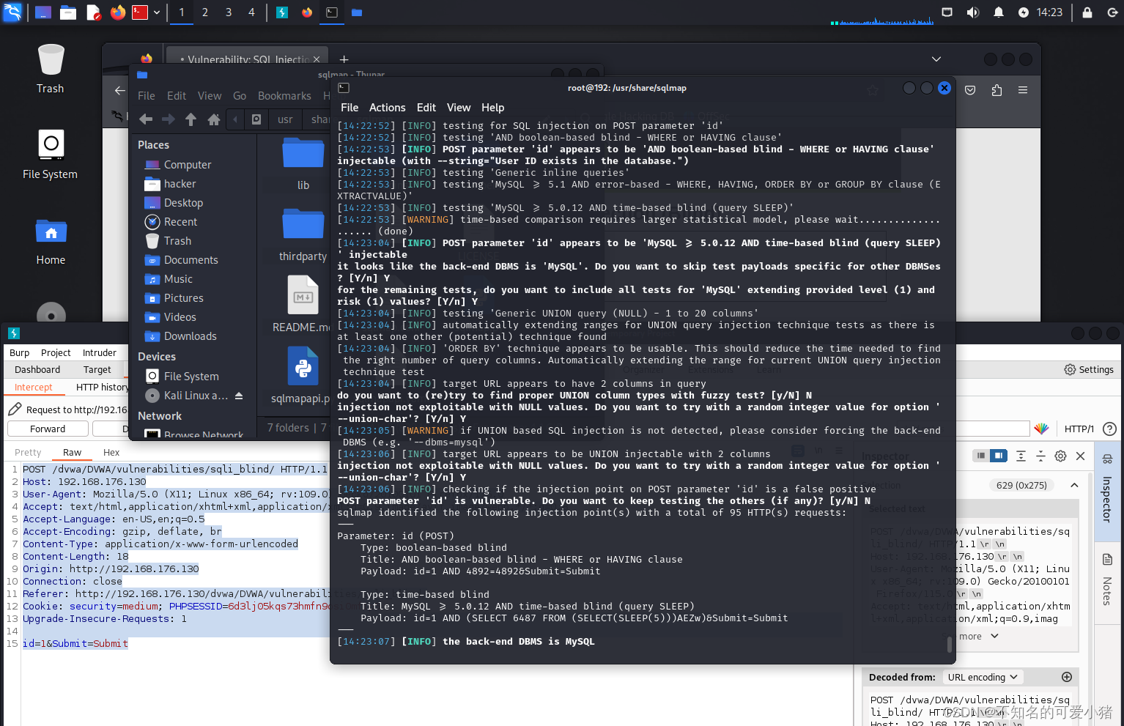The height and width of the screenshot is (726, 1124).
Task: Open the Bookmarks menu in Thunar
Action: tap(284, 96)
